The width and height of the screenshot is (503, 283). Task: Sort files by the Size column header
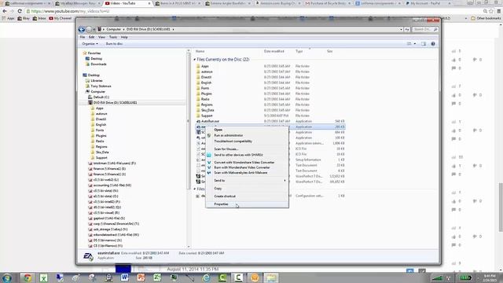point(329,51)
